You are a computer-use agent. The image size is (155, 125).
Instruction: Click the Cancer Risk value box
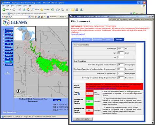[x=90, y=94]
